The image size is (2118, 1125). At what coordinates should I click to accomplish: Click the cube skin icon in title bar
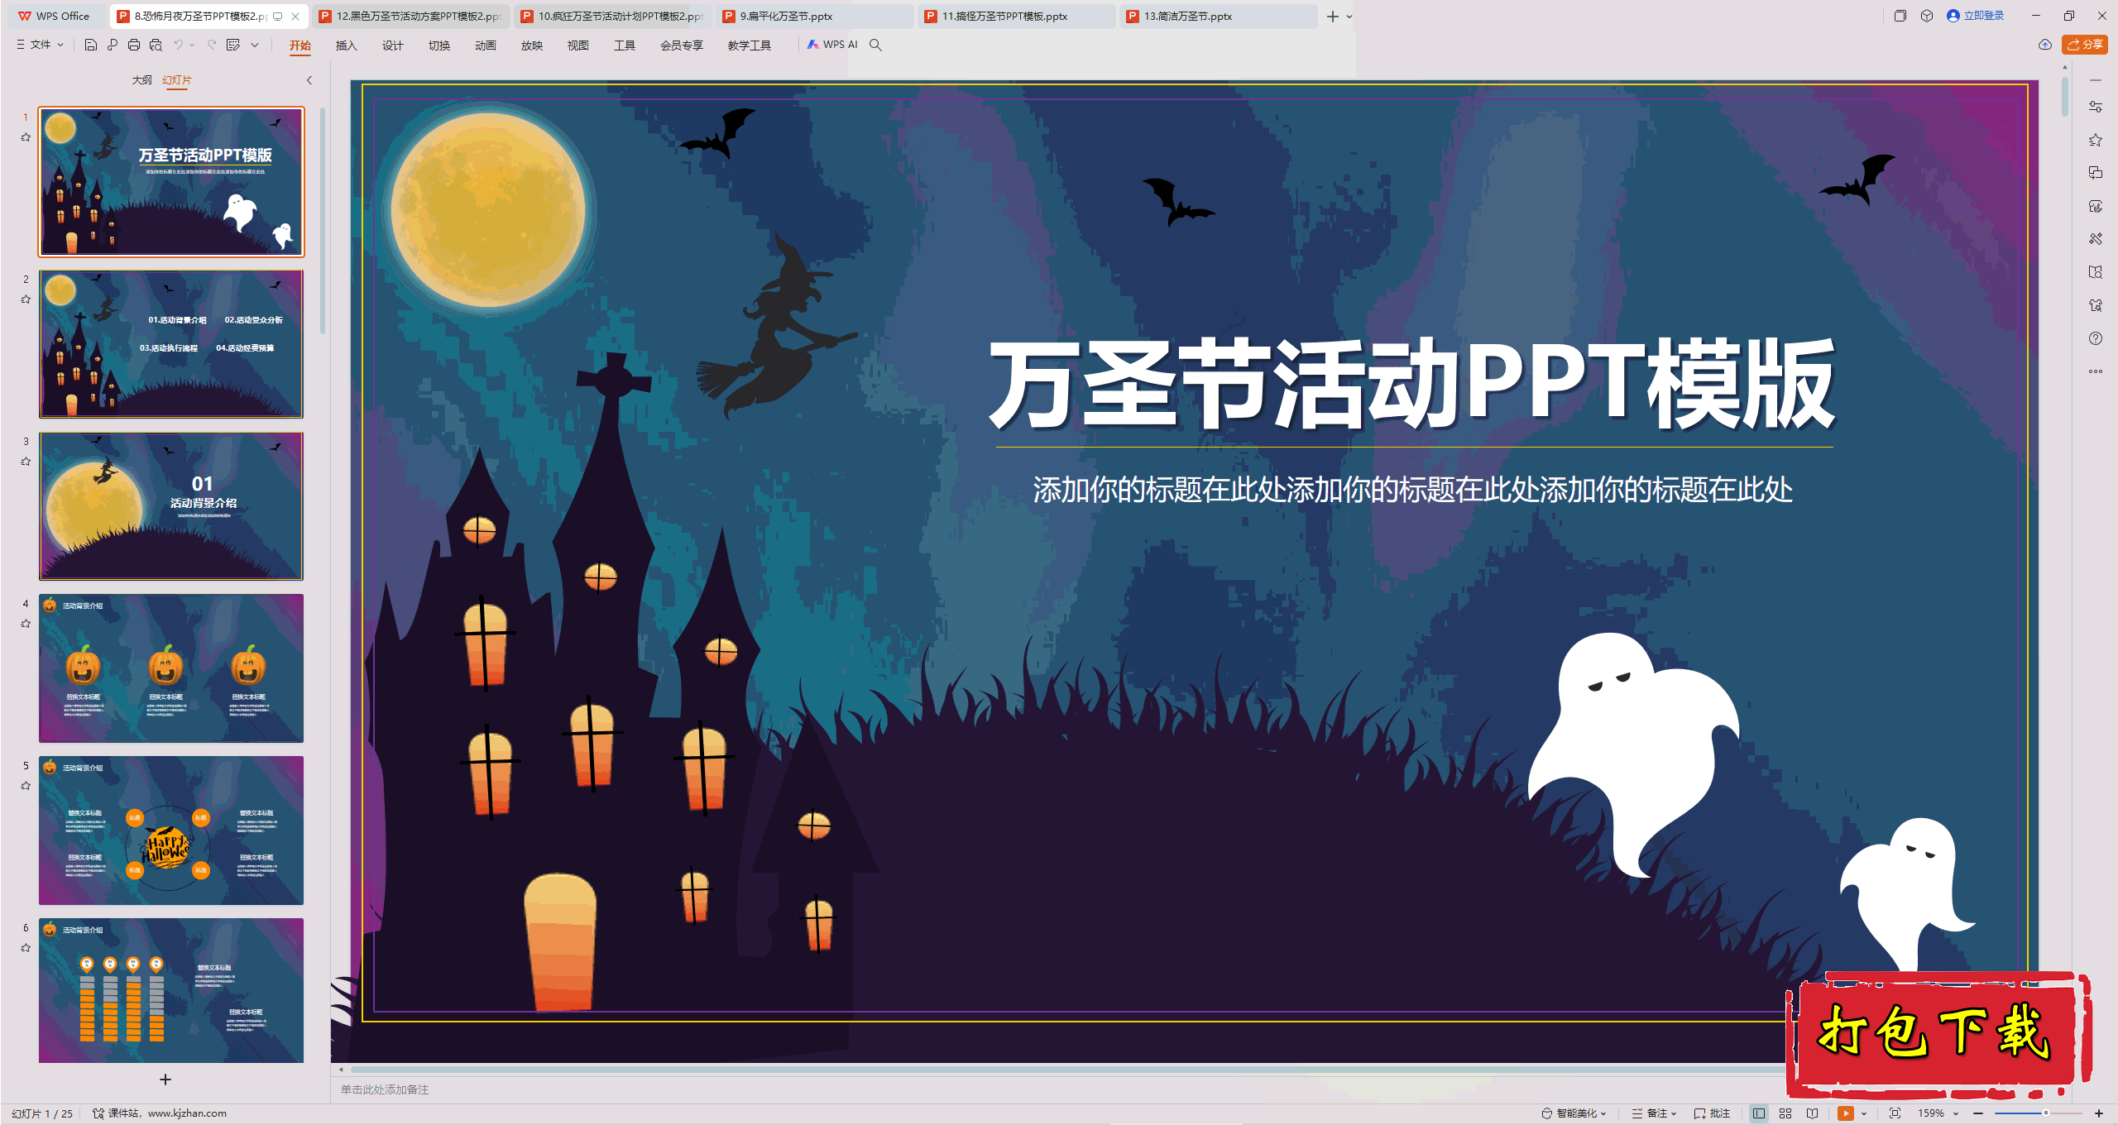point(1927,16)
